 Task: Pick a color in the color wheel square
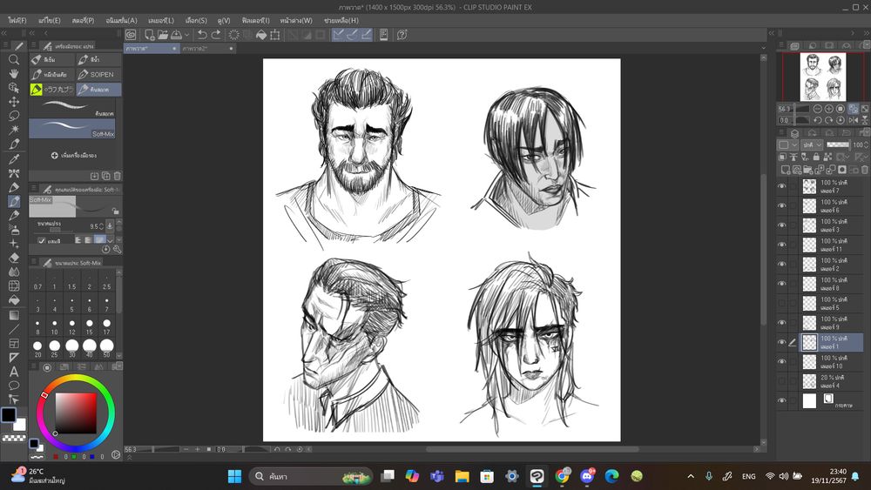click(x=75, y=413)
